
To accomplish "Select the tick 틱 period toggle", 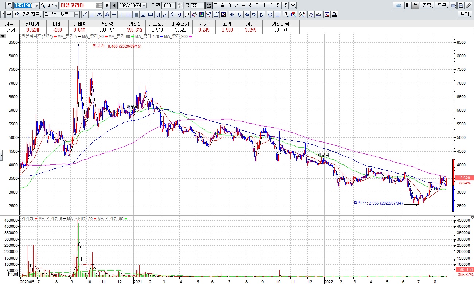I will point(257,5).
